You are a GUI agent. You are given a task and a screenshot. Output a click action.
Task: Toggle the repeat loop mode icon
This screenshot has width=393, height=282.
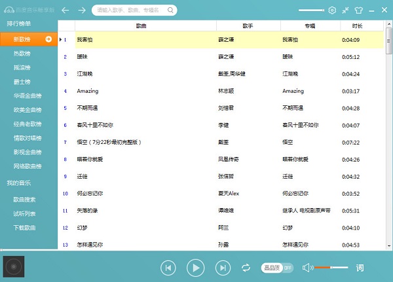point(246,268)
